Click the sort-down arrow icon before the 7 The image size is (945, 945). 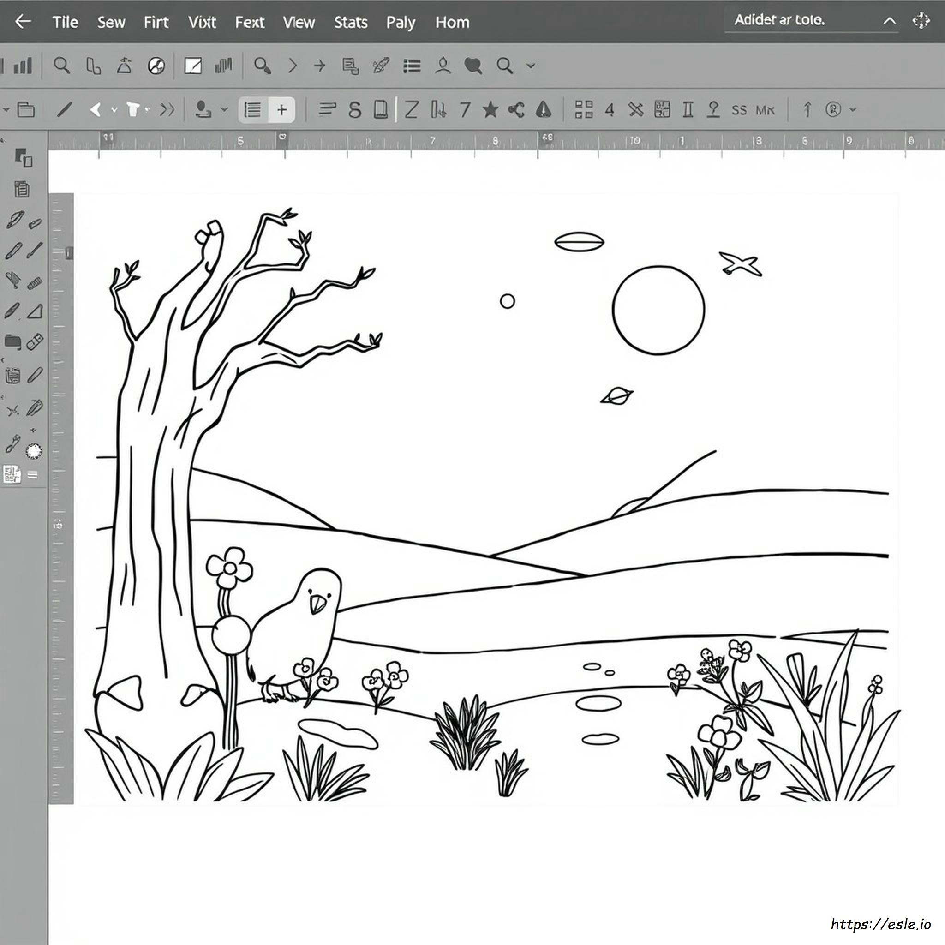tap(439, 109)
